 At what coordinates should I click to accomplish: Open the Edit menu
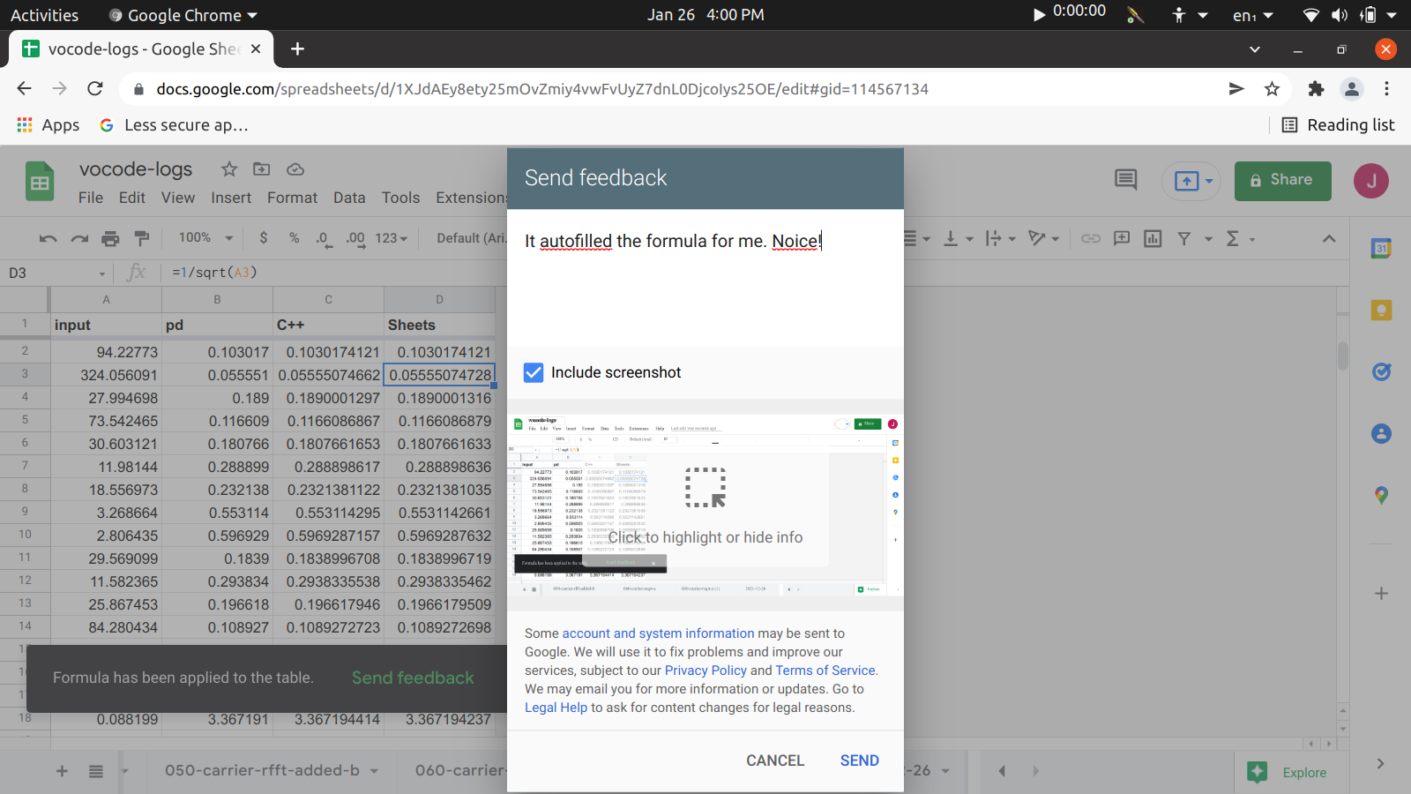(x=132, y=198)
